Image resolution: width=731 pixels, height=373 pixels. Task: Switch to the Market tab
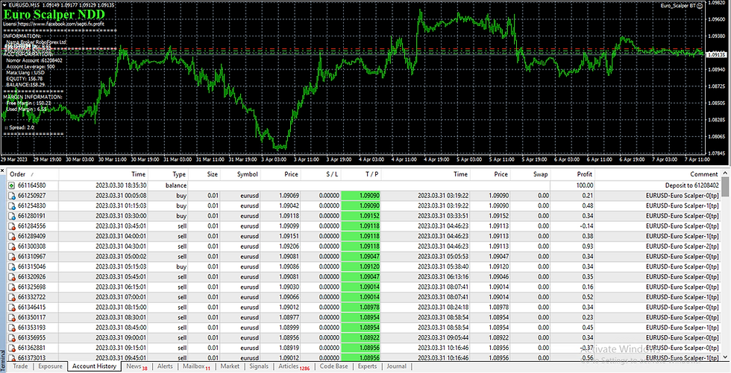(230, 366)
